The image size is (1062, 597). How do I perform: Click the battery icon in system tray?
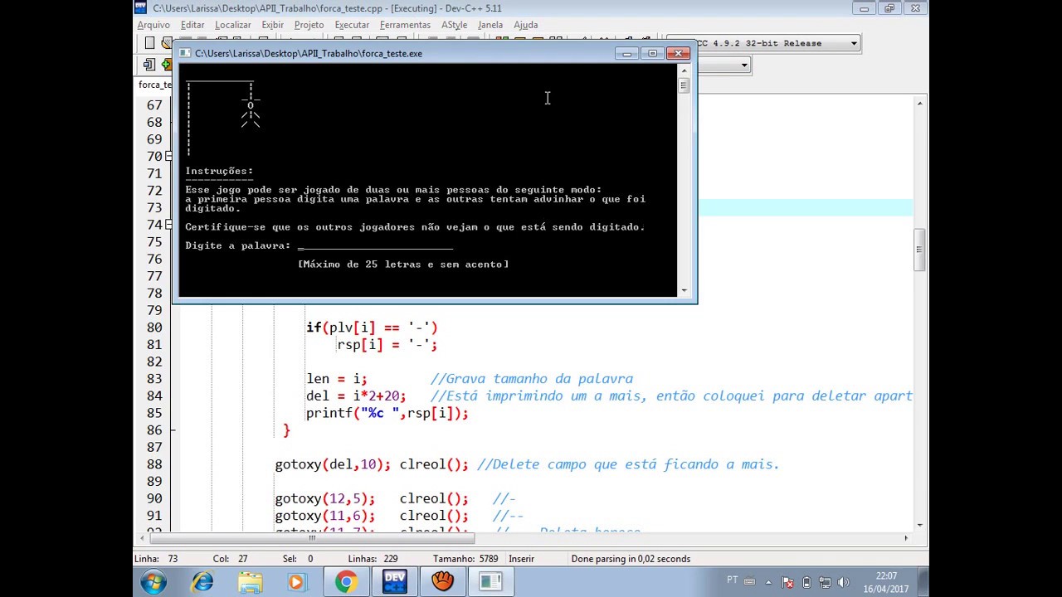[806, 582]
